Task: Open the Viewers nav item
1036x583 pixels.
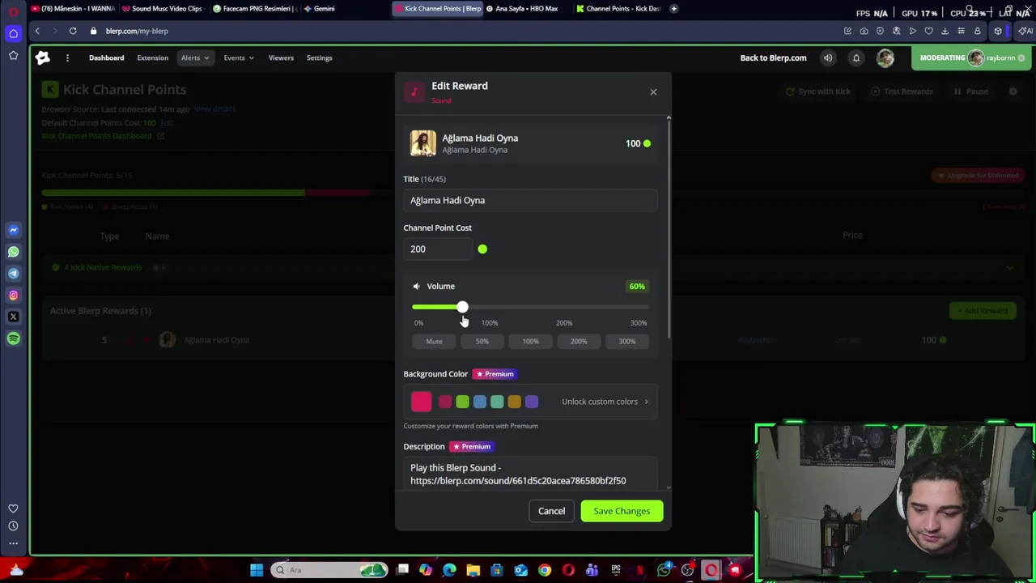Action: point(281,57)
